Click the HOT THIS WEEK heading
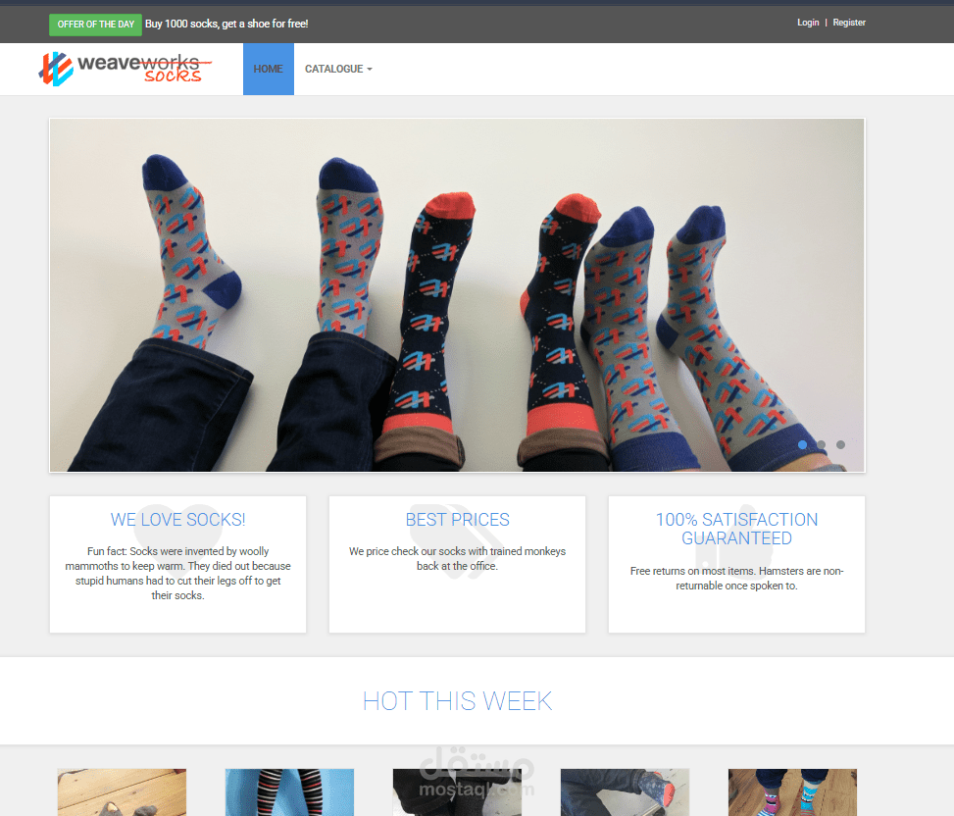954x816 pixels. point(457,700)
